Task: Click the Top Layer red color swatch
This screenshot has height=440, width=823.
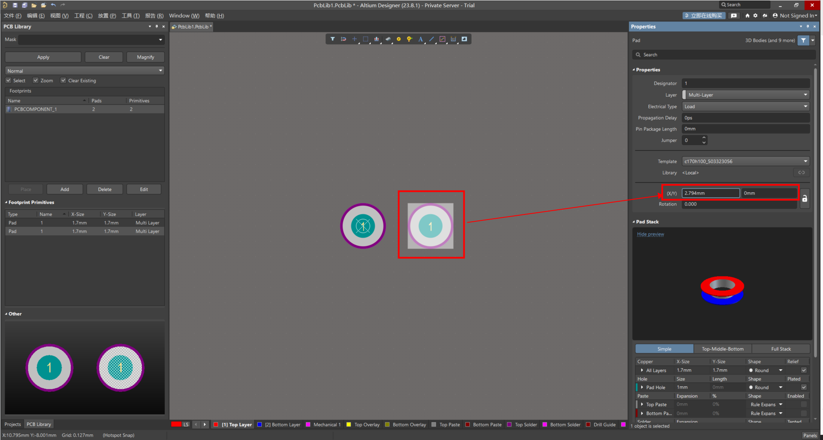Action: click(x=216, y=425)
